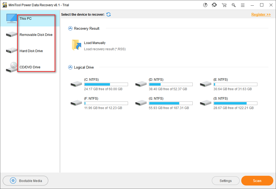Refresh the device list
The height and width of the screenshot is (189, 276).
pos(108,14)
